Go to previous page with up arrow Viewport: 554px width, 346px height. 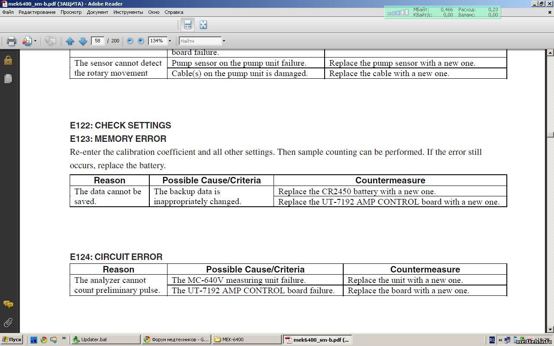70,41
